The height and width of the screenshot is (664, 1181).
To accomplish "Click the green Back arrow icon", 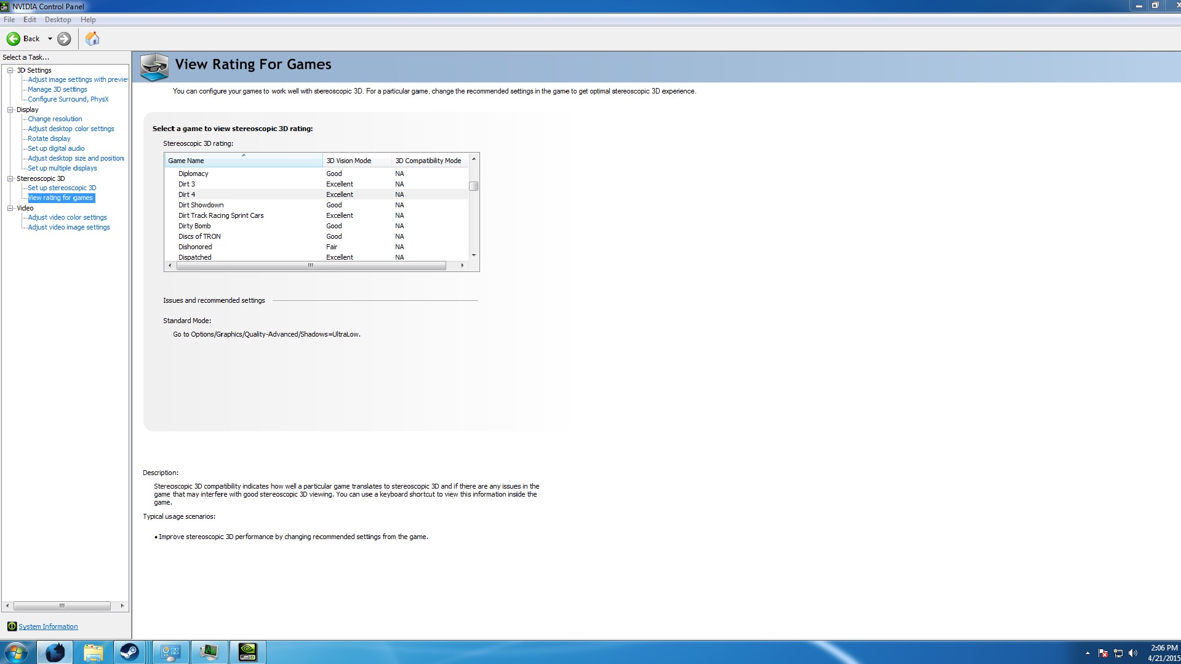I will [14, 39].
